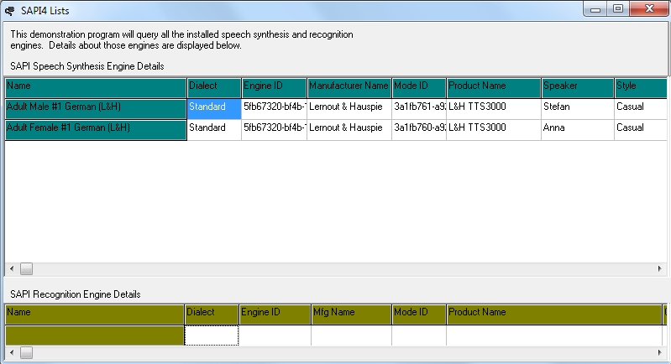
Task: Click the Mfg Name header in recognition grid
Action: (x=350, y=313)
